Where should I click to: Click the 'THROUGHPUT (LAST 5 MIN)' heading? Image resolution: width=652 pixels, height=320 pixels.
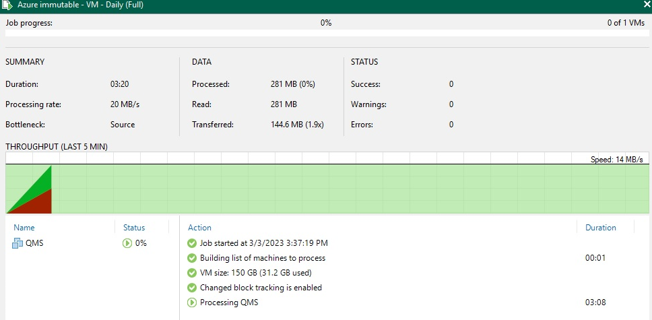click(x=57, y=146)
